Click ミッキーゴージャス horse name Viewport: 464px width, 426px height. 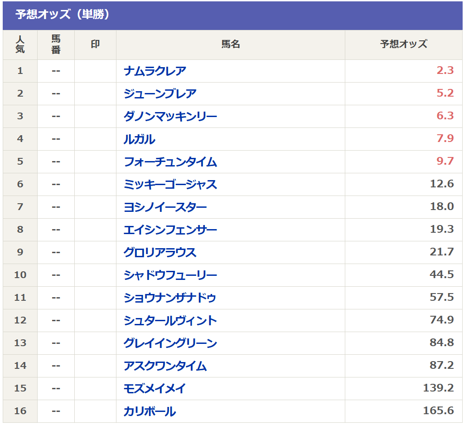170,185
